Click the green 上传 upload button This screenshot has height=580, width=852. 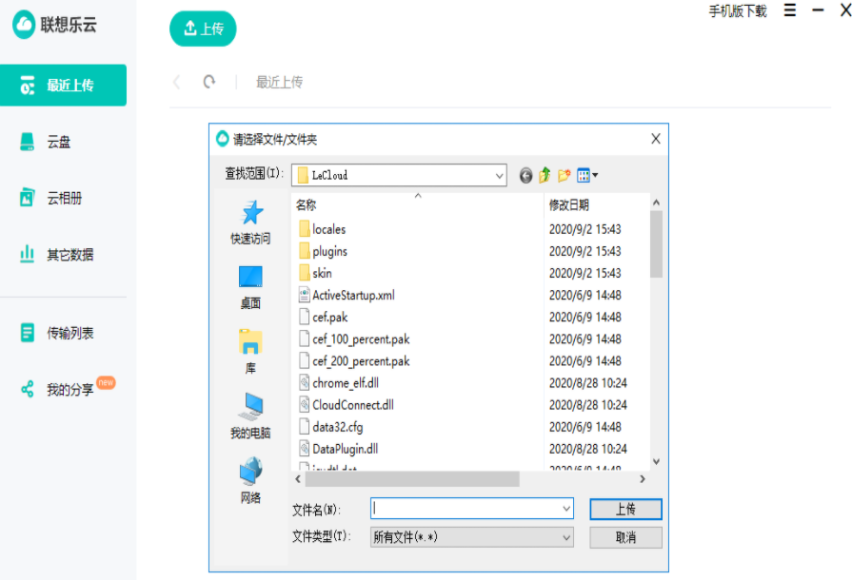pos(203,29)
